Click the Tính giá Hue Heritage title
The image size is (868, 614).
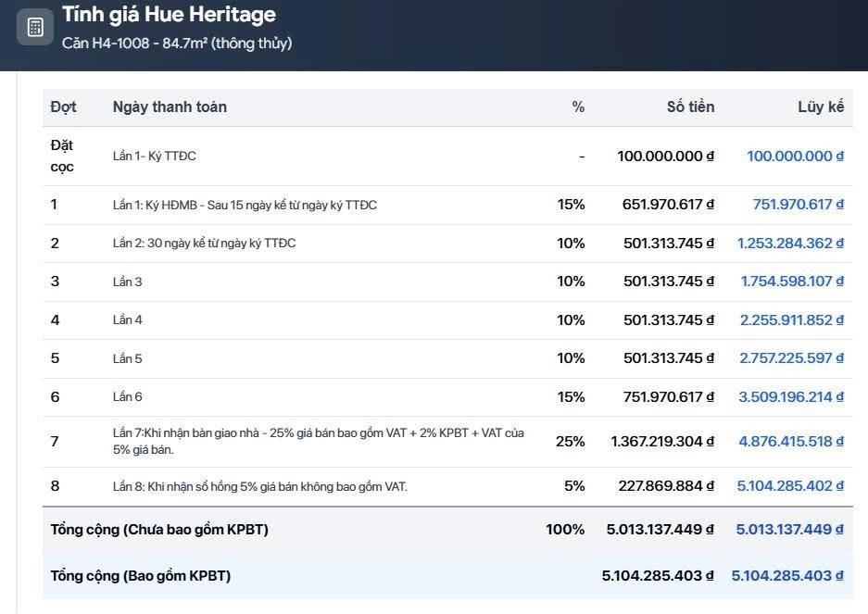pos(169,15)
